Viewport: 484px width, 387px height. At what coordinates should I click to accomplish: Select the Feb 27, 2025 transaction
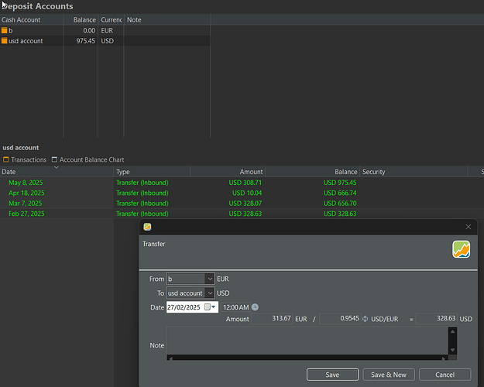pos(242,214)
